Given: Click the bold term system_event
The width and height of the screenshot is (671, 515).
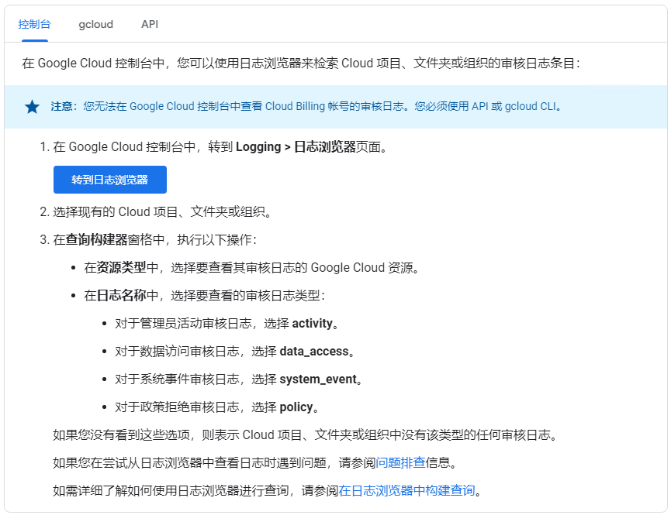Looking at the screenshot, I should coord(318,379).
